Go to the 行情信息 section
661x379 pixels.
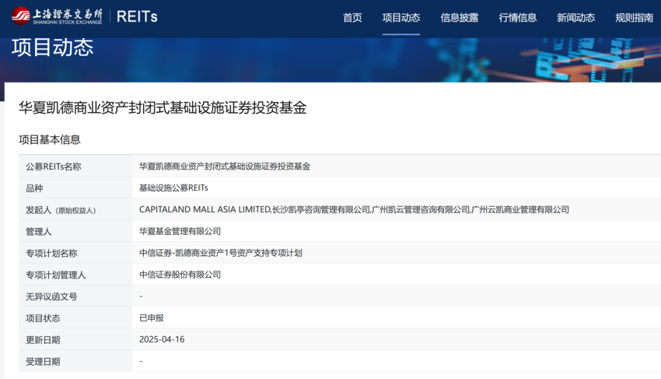(518, 18)
